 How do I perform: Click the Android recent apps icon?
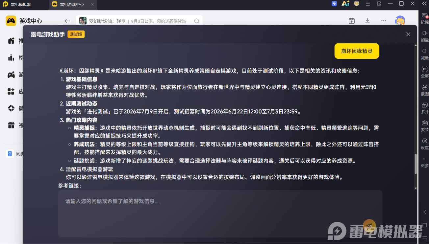[x=425, y=238]
